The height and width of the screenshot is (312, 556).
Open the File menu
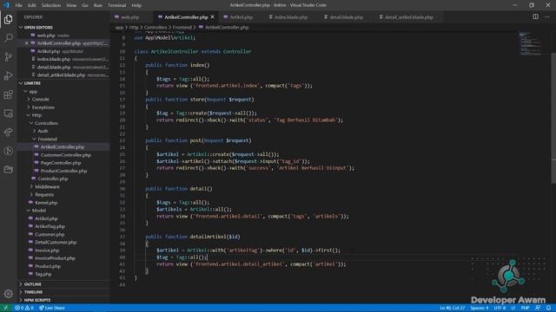(x=19, y=5)
